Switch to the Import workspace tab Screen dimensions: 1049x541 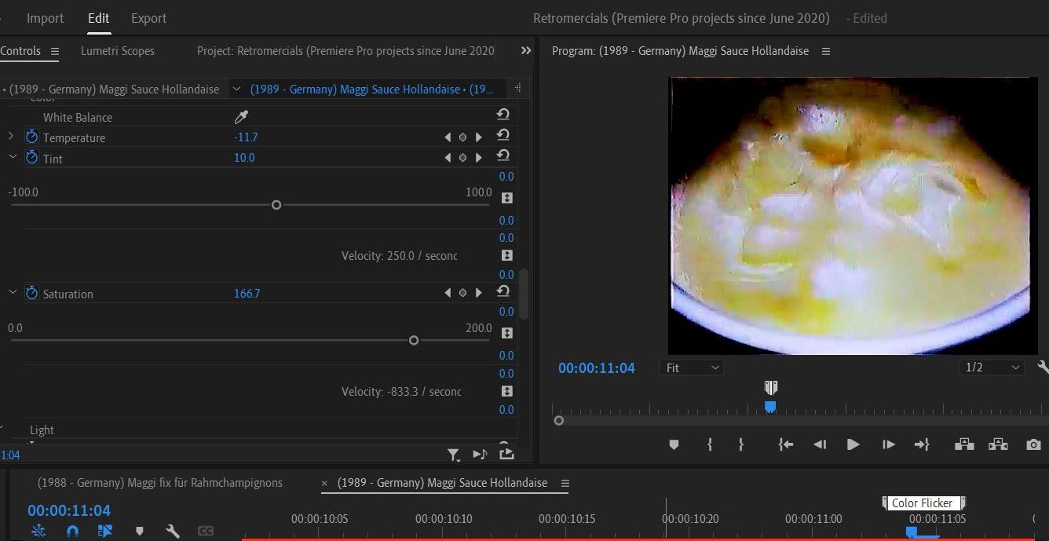pyautogui.click(x=46, y=18)
